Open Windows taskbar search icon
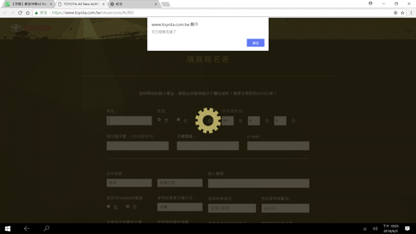This screenshot has height=234, width=416. click(46, 228)
